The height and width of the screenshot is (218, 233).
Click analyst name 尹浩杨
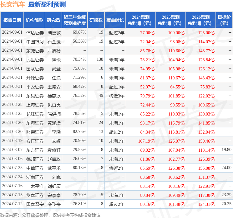click(x=54, y=51)
